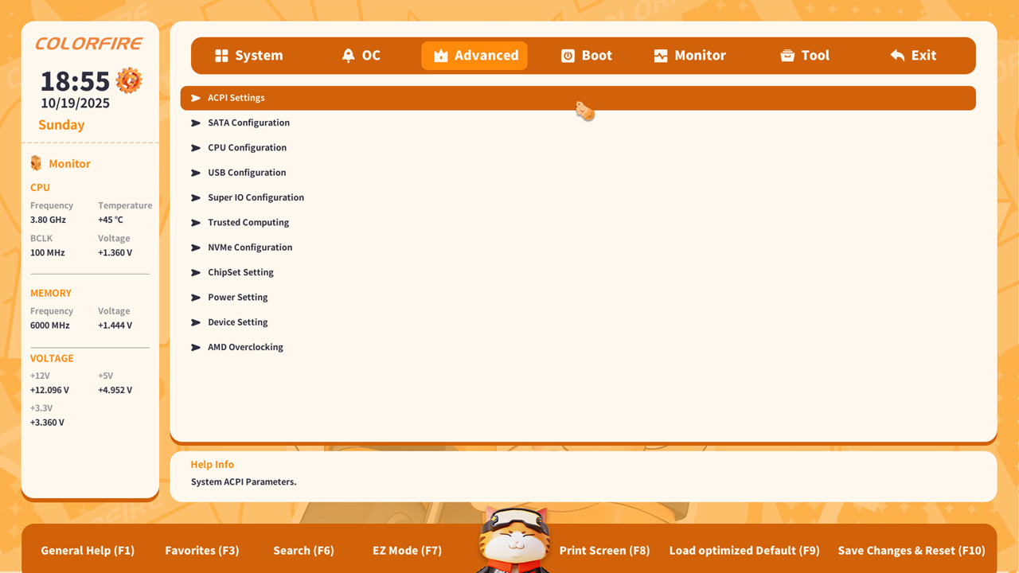This screenshot has width=1019, height=573.
Task: Switch to EZ Mode (F7)
Action: click(x=407, y=551)
